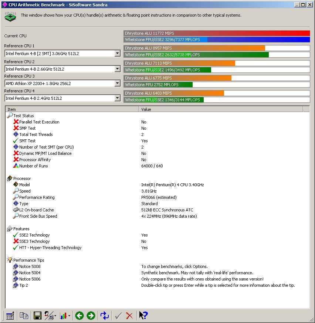Click green check icon beside SMT Test
This screenshot has width=315, height=323.
[16, 141]
